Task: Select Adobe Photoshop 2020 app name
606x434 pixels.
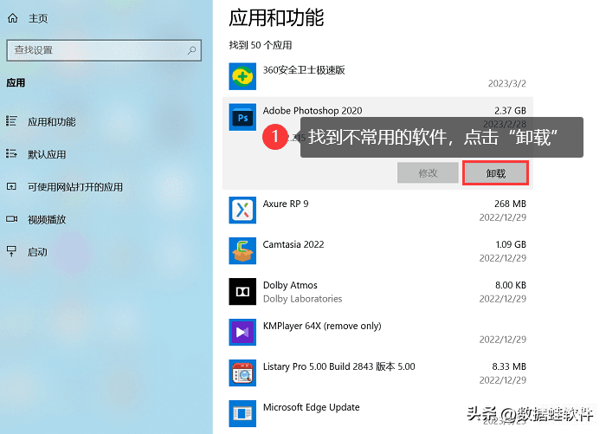Action: pyautogui.click(x=313, y=111)
